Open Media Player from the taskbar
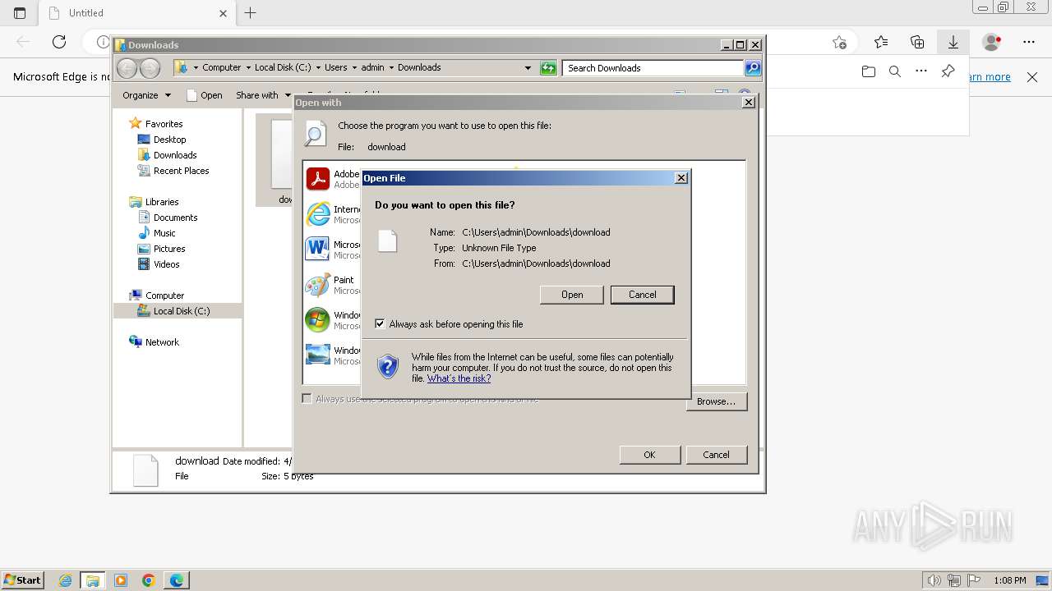This screenshot has height=591, width=1052. (121, 580)
